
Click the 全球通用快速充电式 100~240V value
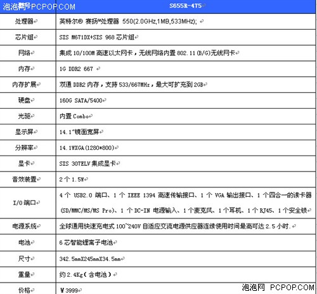click(175, 226)
